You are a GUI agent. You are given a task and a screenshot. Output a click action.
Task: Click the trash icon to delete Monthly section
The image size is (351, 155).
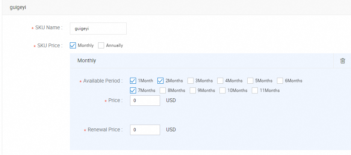[x=342, y=61]
